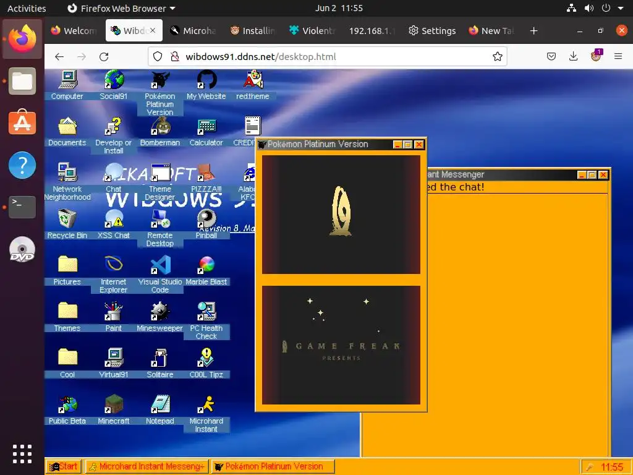
Task: Open a new browser tab with plus
Action: [x=533, y=31]
